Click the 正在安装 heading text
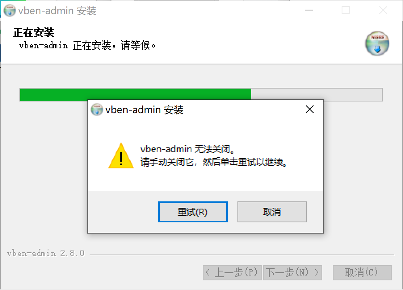 click(x=34, y=33)
